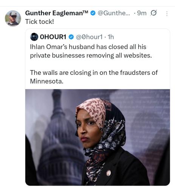Screen dimensions: 175x189
Task: Click the blue verified badge beside Gunther Eagleman
Action: (x=93, y=13)
